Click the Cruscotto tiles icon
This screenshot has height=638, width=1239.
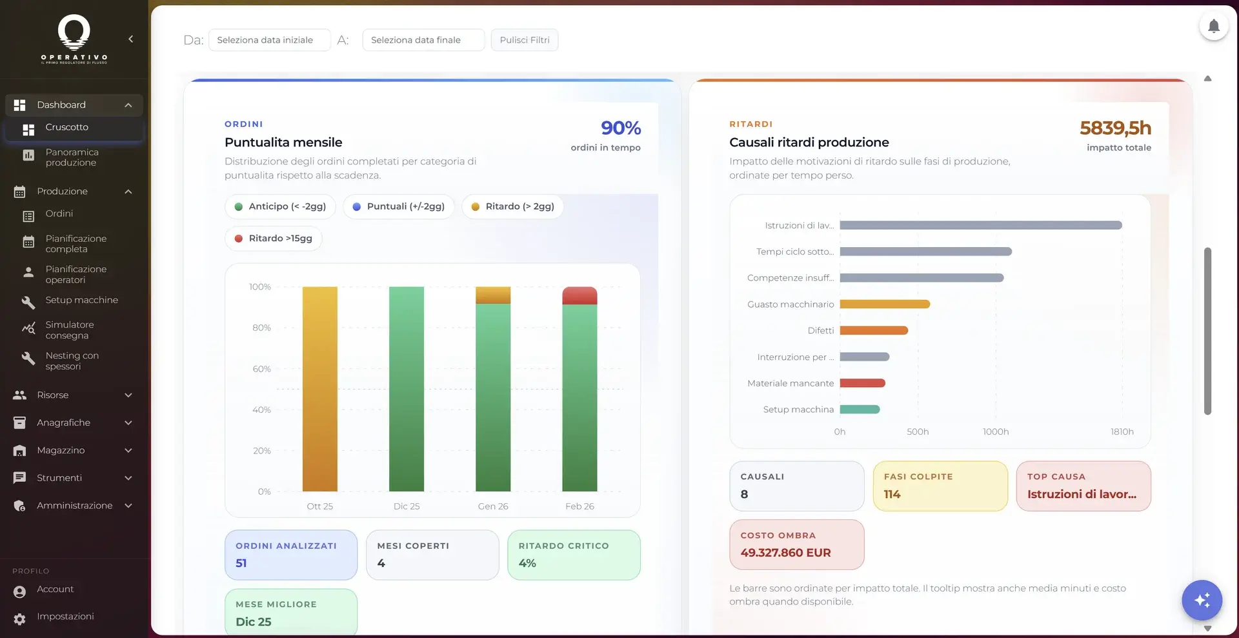[28, 130]
